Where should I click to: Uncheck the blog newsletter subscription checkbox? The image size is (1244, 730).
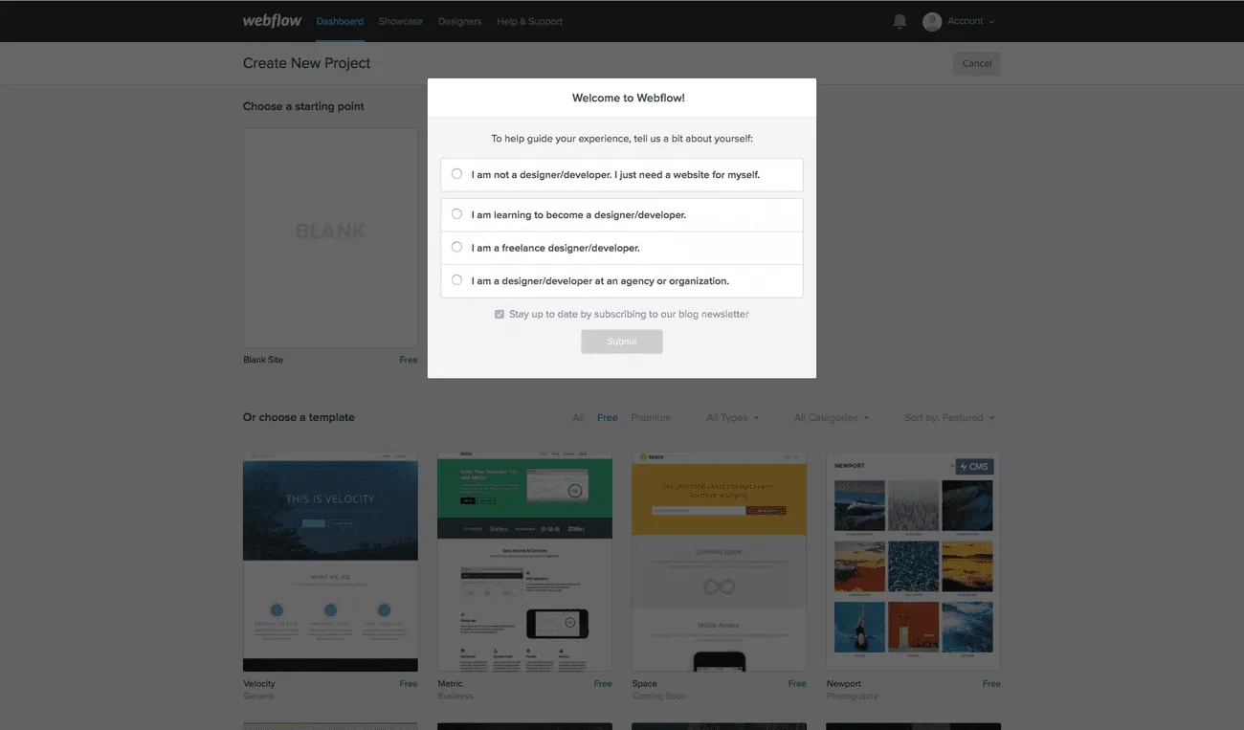tap(500, 314)
